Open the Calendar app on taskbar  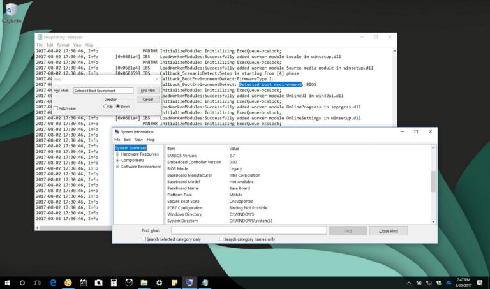click(x=83, y=283)
